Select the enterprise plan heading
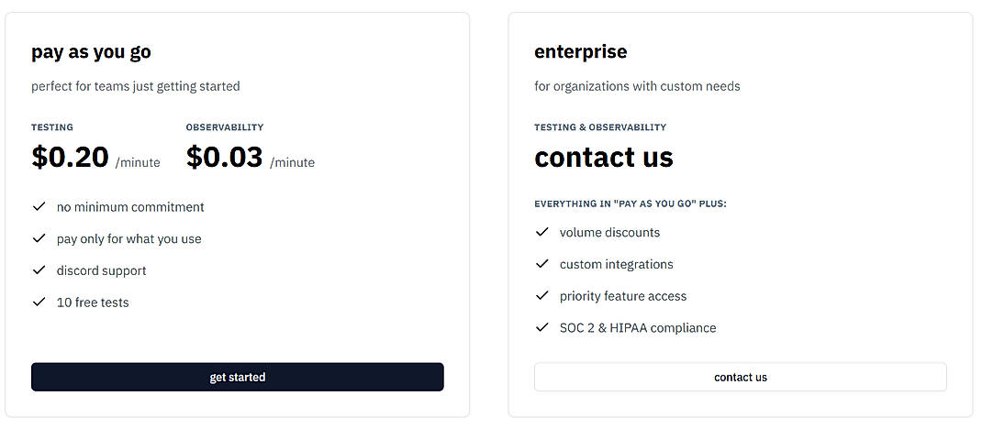Image resolution: width=982 pixels, height=429 pixels. [x=580, y=52]
